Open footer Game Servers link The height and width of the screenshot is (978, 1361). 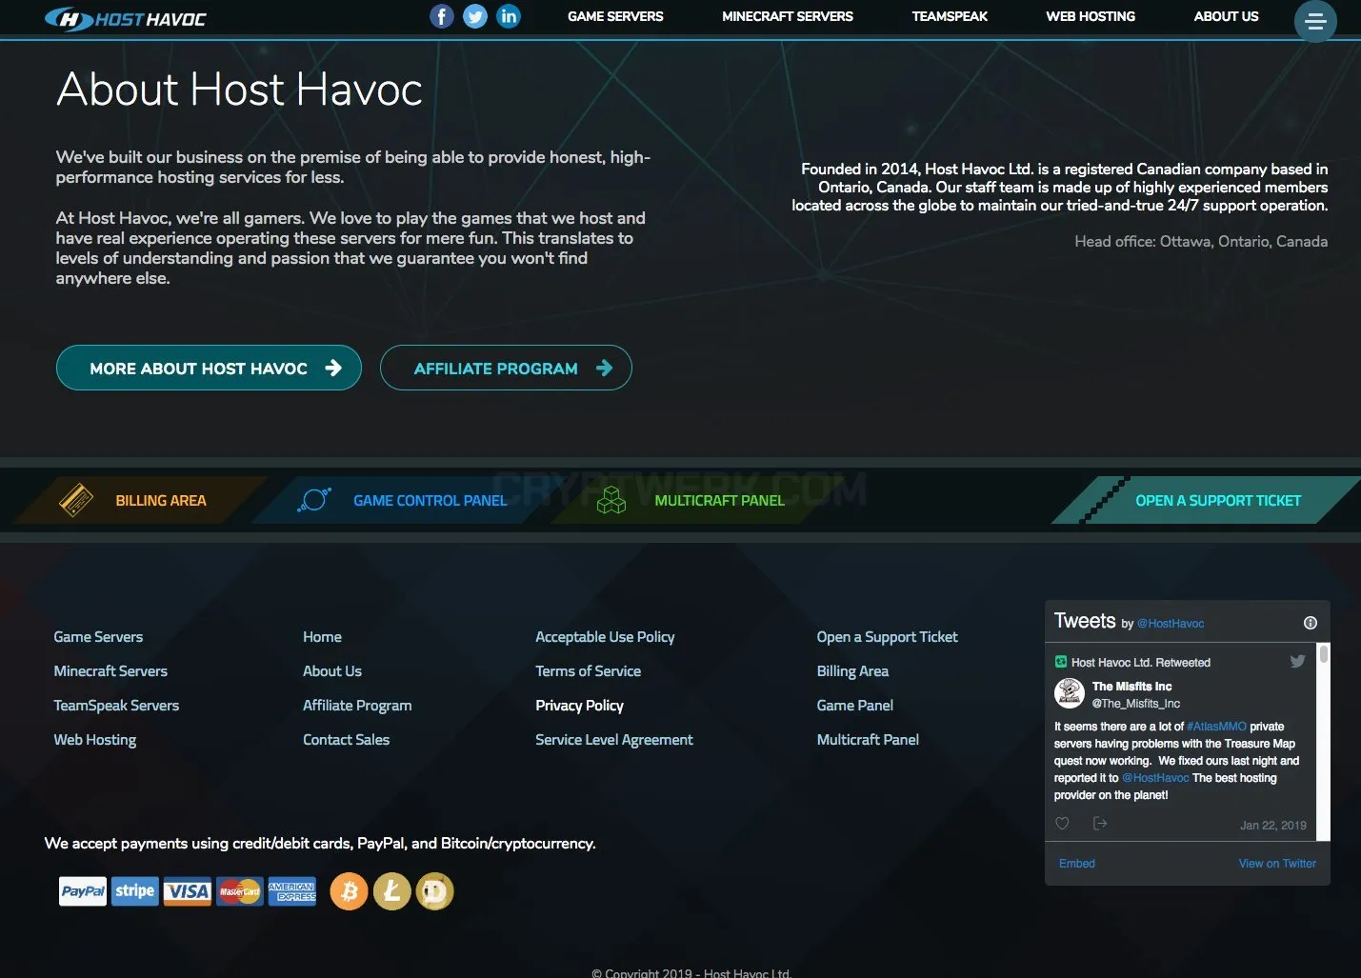[98, 637]
